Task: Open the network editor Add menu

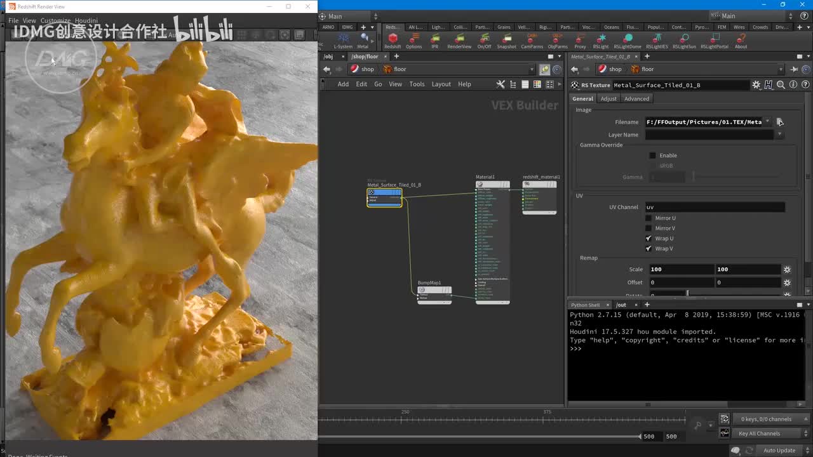Action: 343,84
